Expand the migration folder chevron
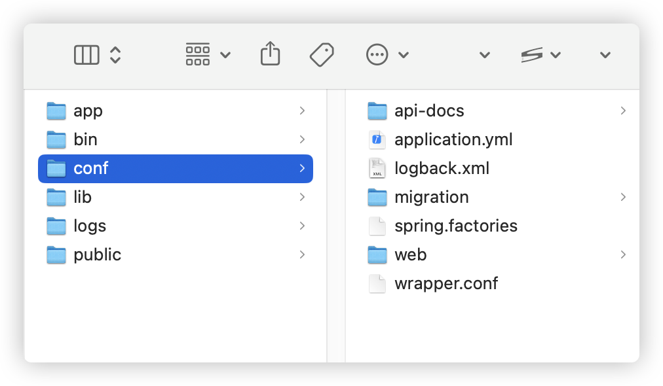This screenshot has height=386, width=663. click(x=623, y=197)
